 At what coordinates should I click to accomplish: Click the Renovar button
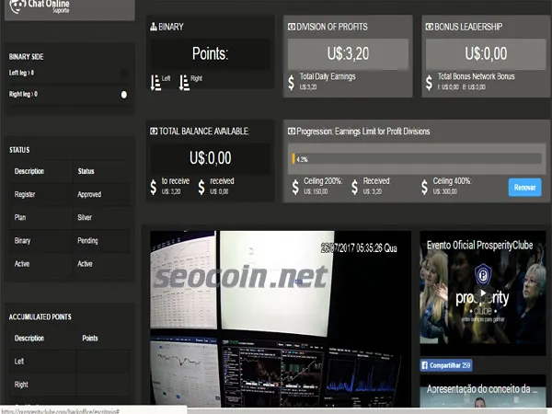[525, 188]
